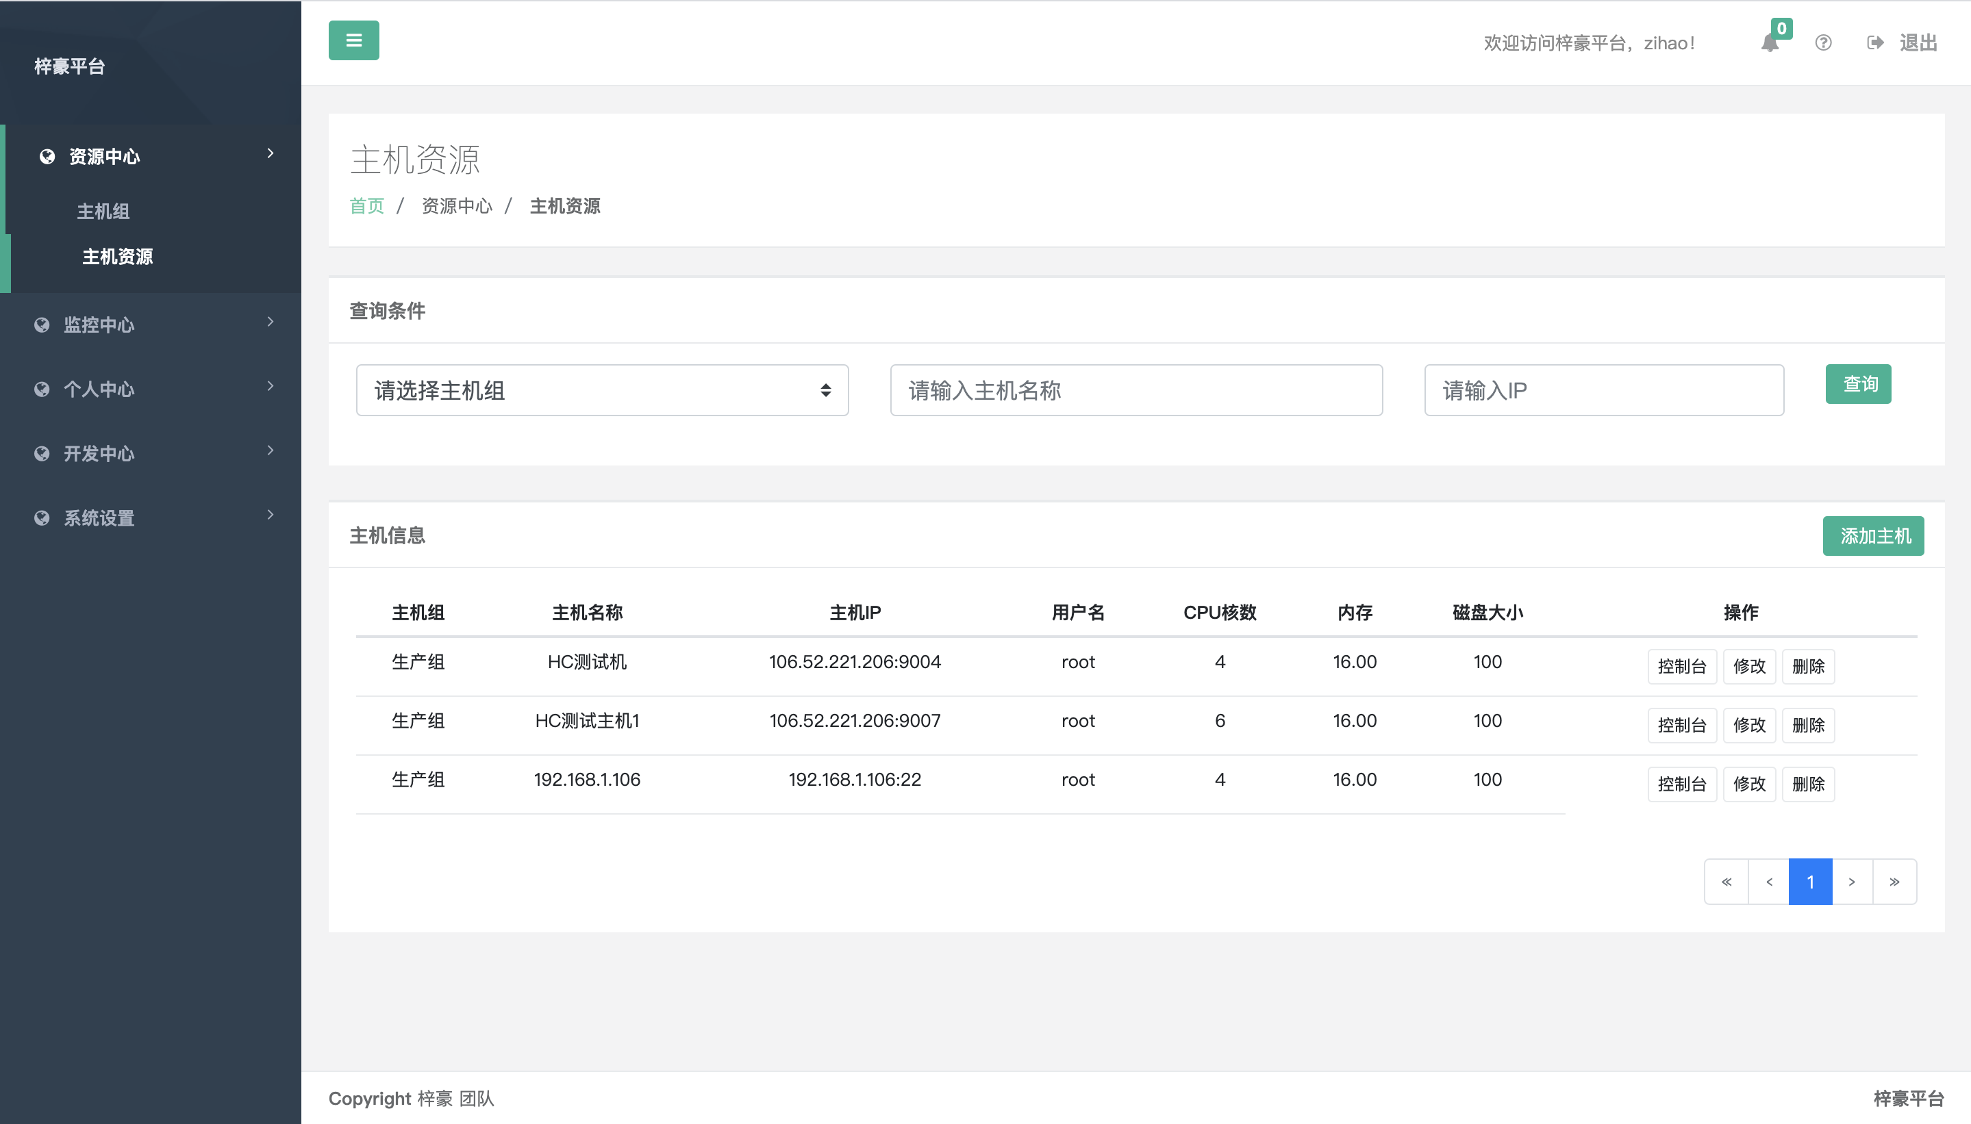Focus the 请输入主机名称 input field
Image resolution: width=1971 pixels, height=1124 pixels.
tap(1136, 391)
